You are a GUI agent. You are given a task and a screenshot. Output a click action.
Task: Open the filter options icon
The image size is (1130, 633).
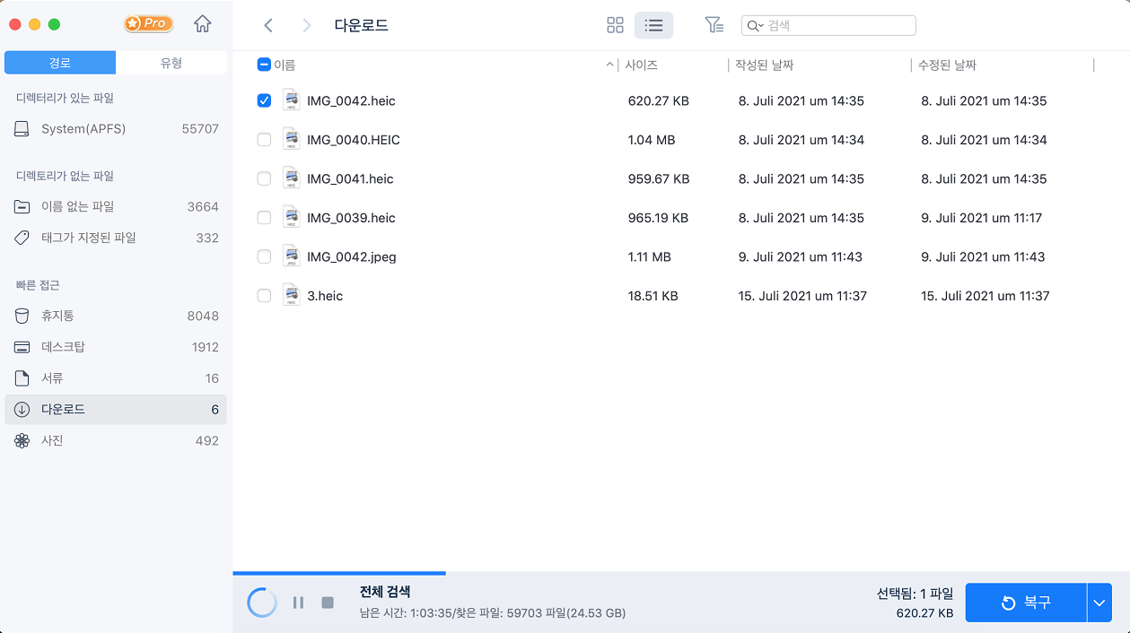(714, 25)
